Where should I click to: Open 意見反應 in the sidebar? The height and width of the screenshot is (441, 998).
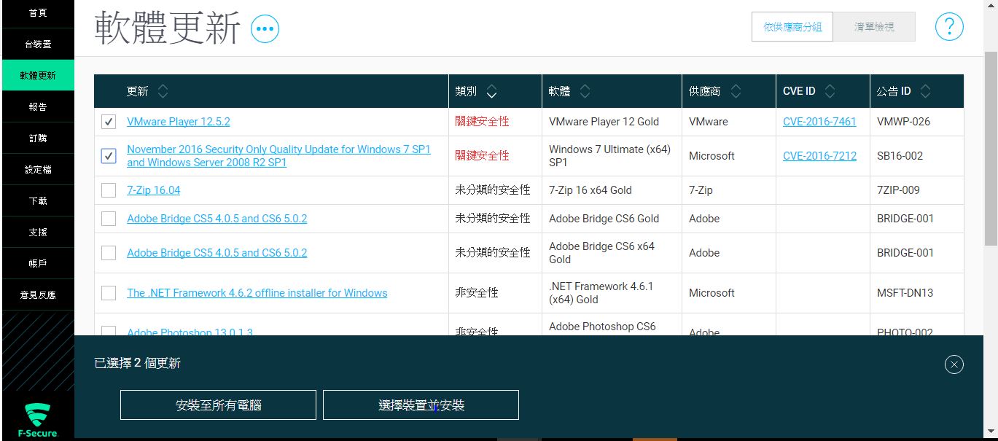pyautogui.click(x=38, y=294)
